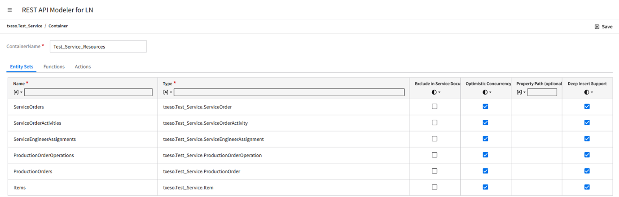The width and height of the screenshot is (619, 197).
Task: Click the Save disk icon
Action: coord(597,27)
